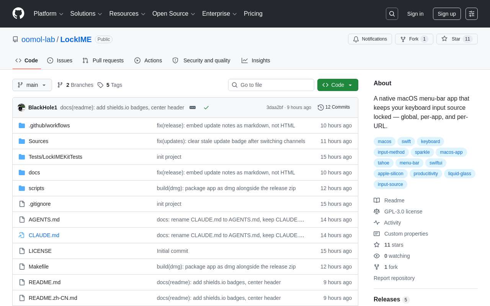Click the green check status icon
Image resolution: width=490 pixels, height=306 pixels.
(x=206, y=107)
